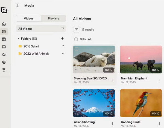Open more options for Dancing Birds video
Image resolution: width=164 pixels, height=128 pixels.
tap(159, 124)
